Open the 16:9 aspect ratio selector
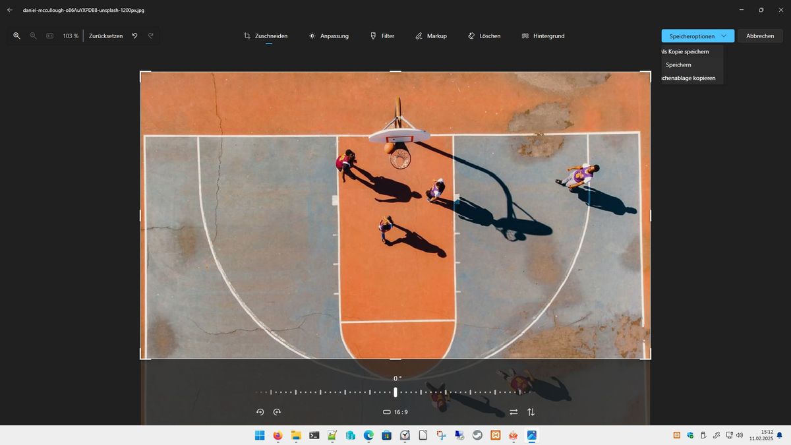This screenshot has height=445, width=791. click(395, 412)
